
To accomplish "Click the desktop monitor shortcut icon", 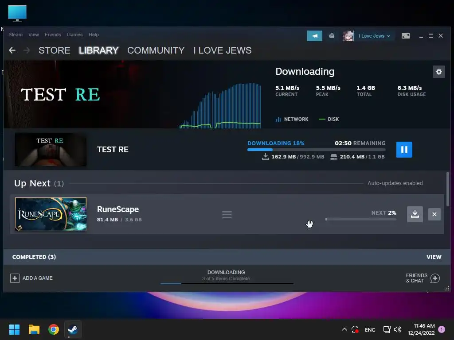I will pos(17,13).
